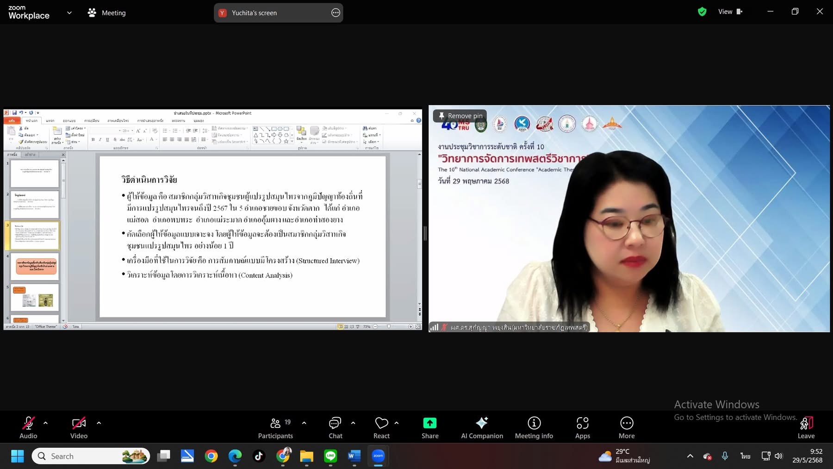Viewport: 833px width, 469px height.
Task: Remove pin from speaker video
Action: pyautogui.click(x=460, y=116)
